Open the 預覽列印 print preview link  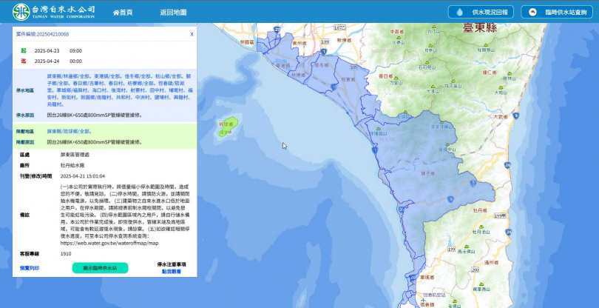30,268
